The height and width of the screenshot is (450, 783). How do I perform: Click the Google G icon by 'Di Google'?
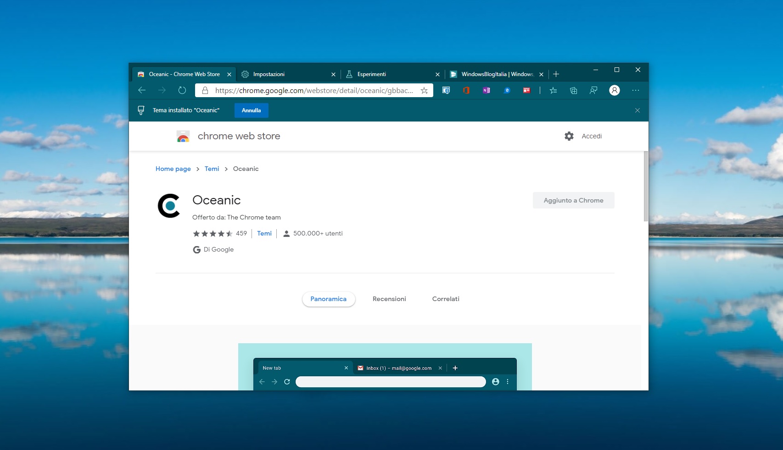197,250
